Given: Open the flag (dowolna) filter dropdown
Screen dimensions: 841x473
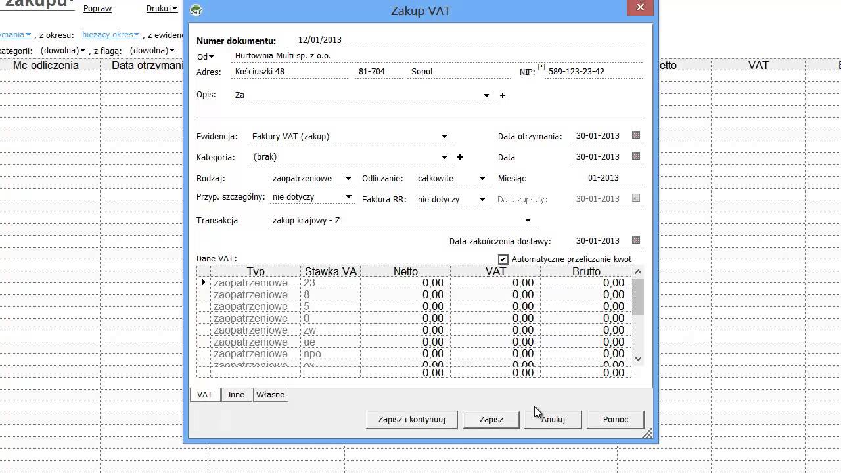Looking at the screenshot, I should tap(152, 51).
